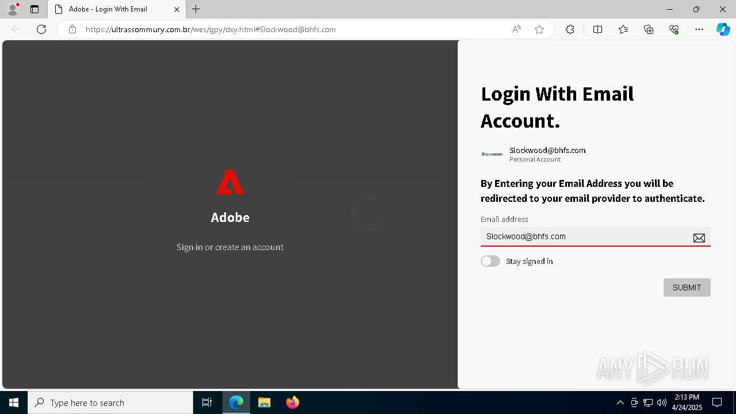Screen dimensions: 736x414
Task: Open the notification center icon
Action: pos(717,402)
